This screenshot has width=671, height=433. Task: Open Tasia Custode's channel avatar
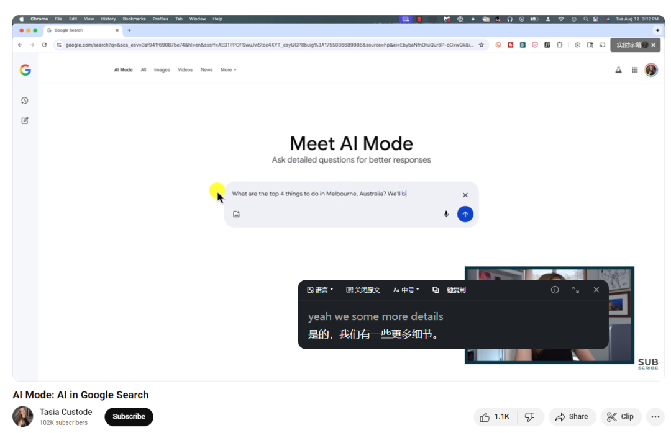[x=23, y=416]
